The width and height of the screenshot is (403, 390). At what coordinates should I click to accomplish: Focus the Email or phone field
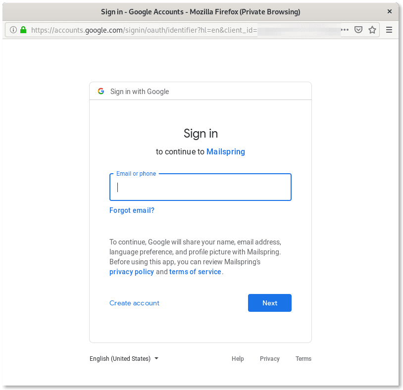[200, 187]
